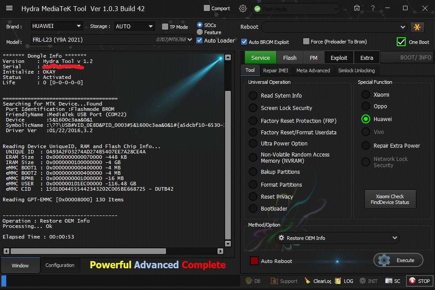Toggle Auto BROM Exploit checkbox

(244, 42)
